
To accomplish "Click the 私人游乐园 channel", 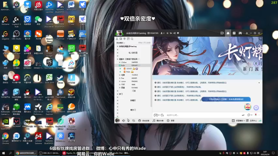I will pos(133,53).
